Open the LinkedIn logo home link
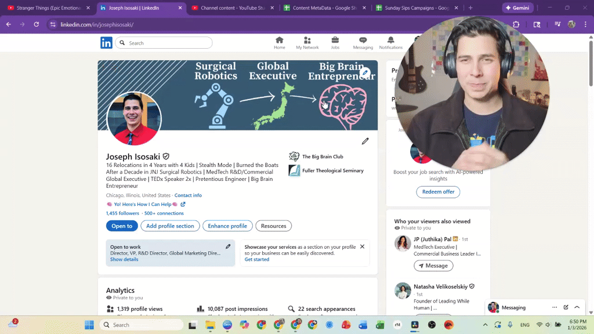Viewport: 594px width, 334px height. coord(106,43)
